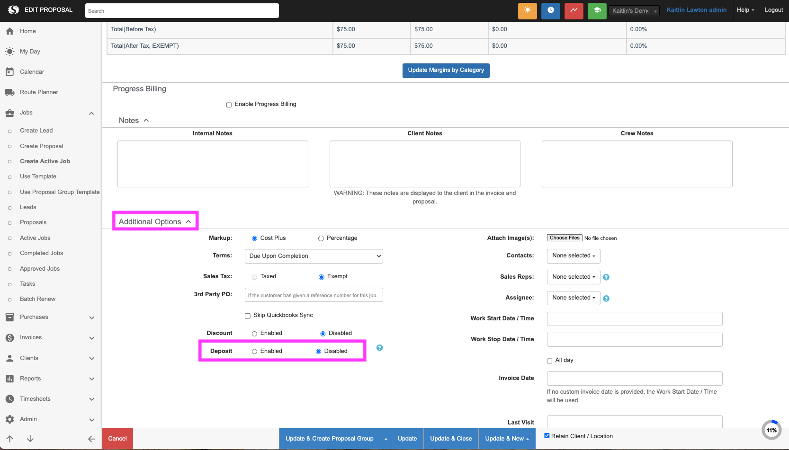Open the Contacts None selected dropdown

pos(573,256)
